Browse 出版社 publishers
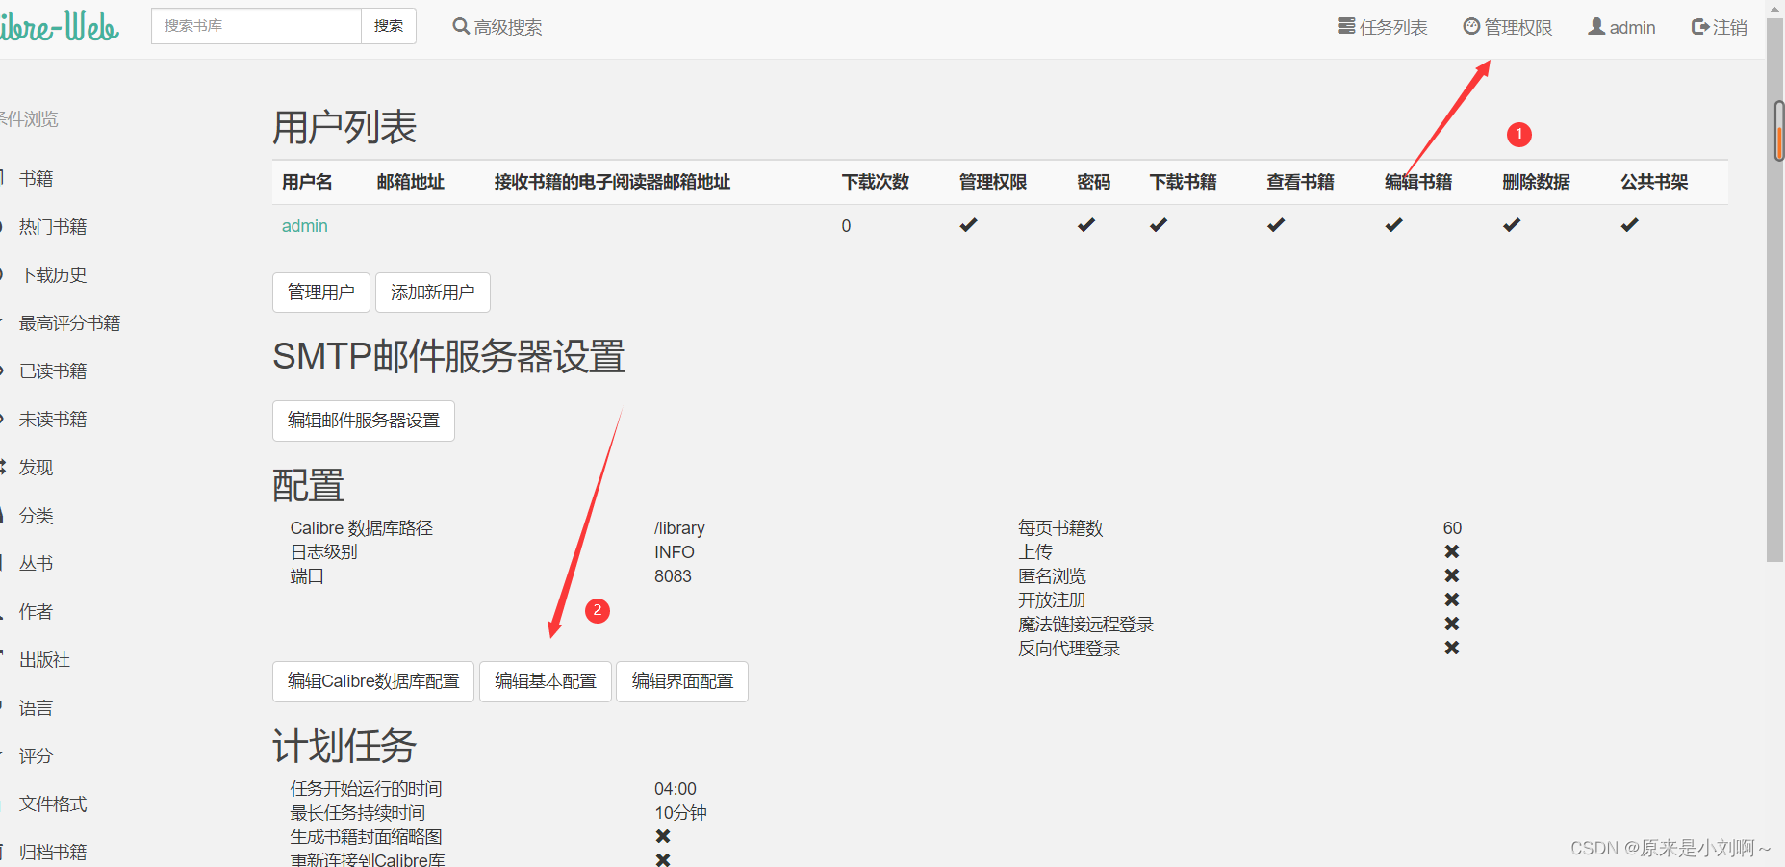This screenshot has width=1785, height=867. (44, 660)
